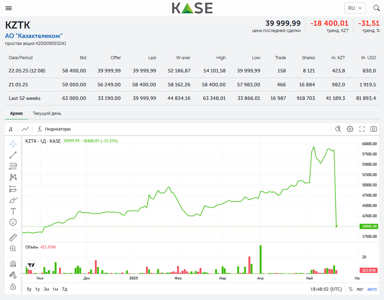Viewport: 384px width, 300px height.
Task: Click the 54 101,58 high value
Action: [x=214, y=71]
